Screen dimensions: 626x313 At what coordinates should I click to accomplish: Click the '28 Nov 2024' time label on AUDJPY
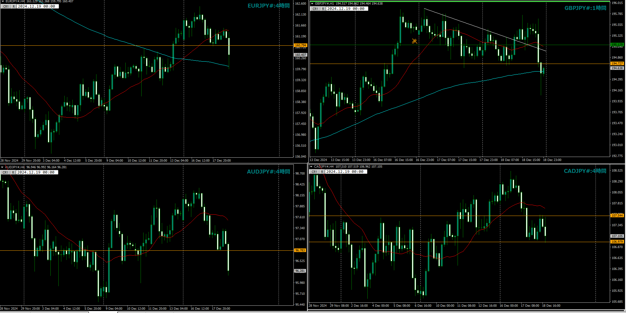point(9,309)
